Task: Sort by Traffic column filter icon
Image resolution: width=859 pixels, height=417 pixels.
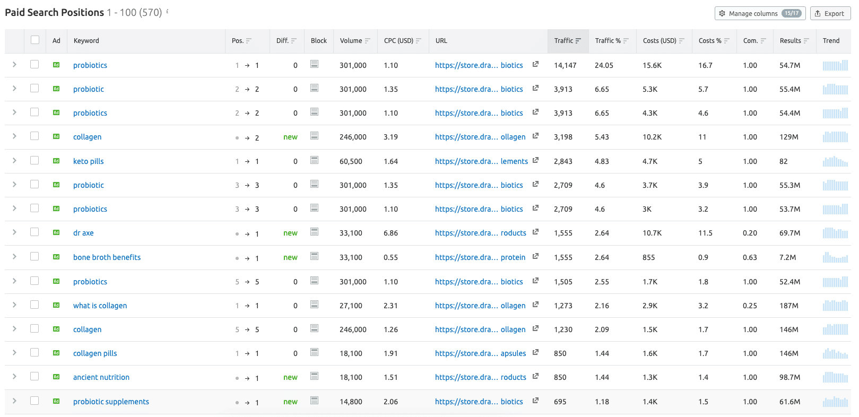Action: point(578,41)
